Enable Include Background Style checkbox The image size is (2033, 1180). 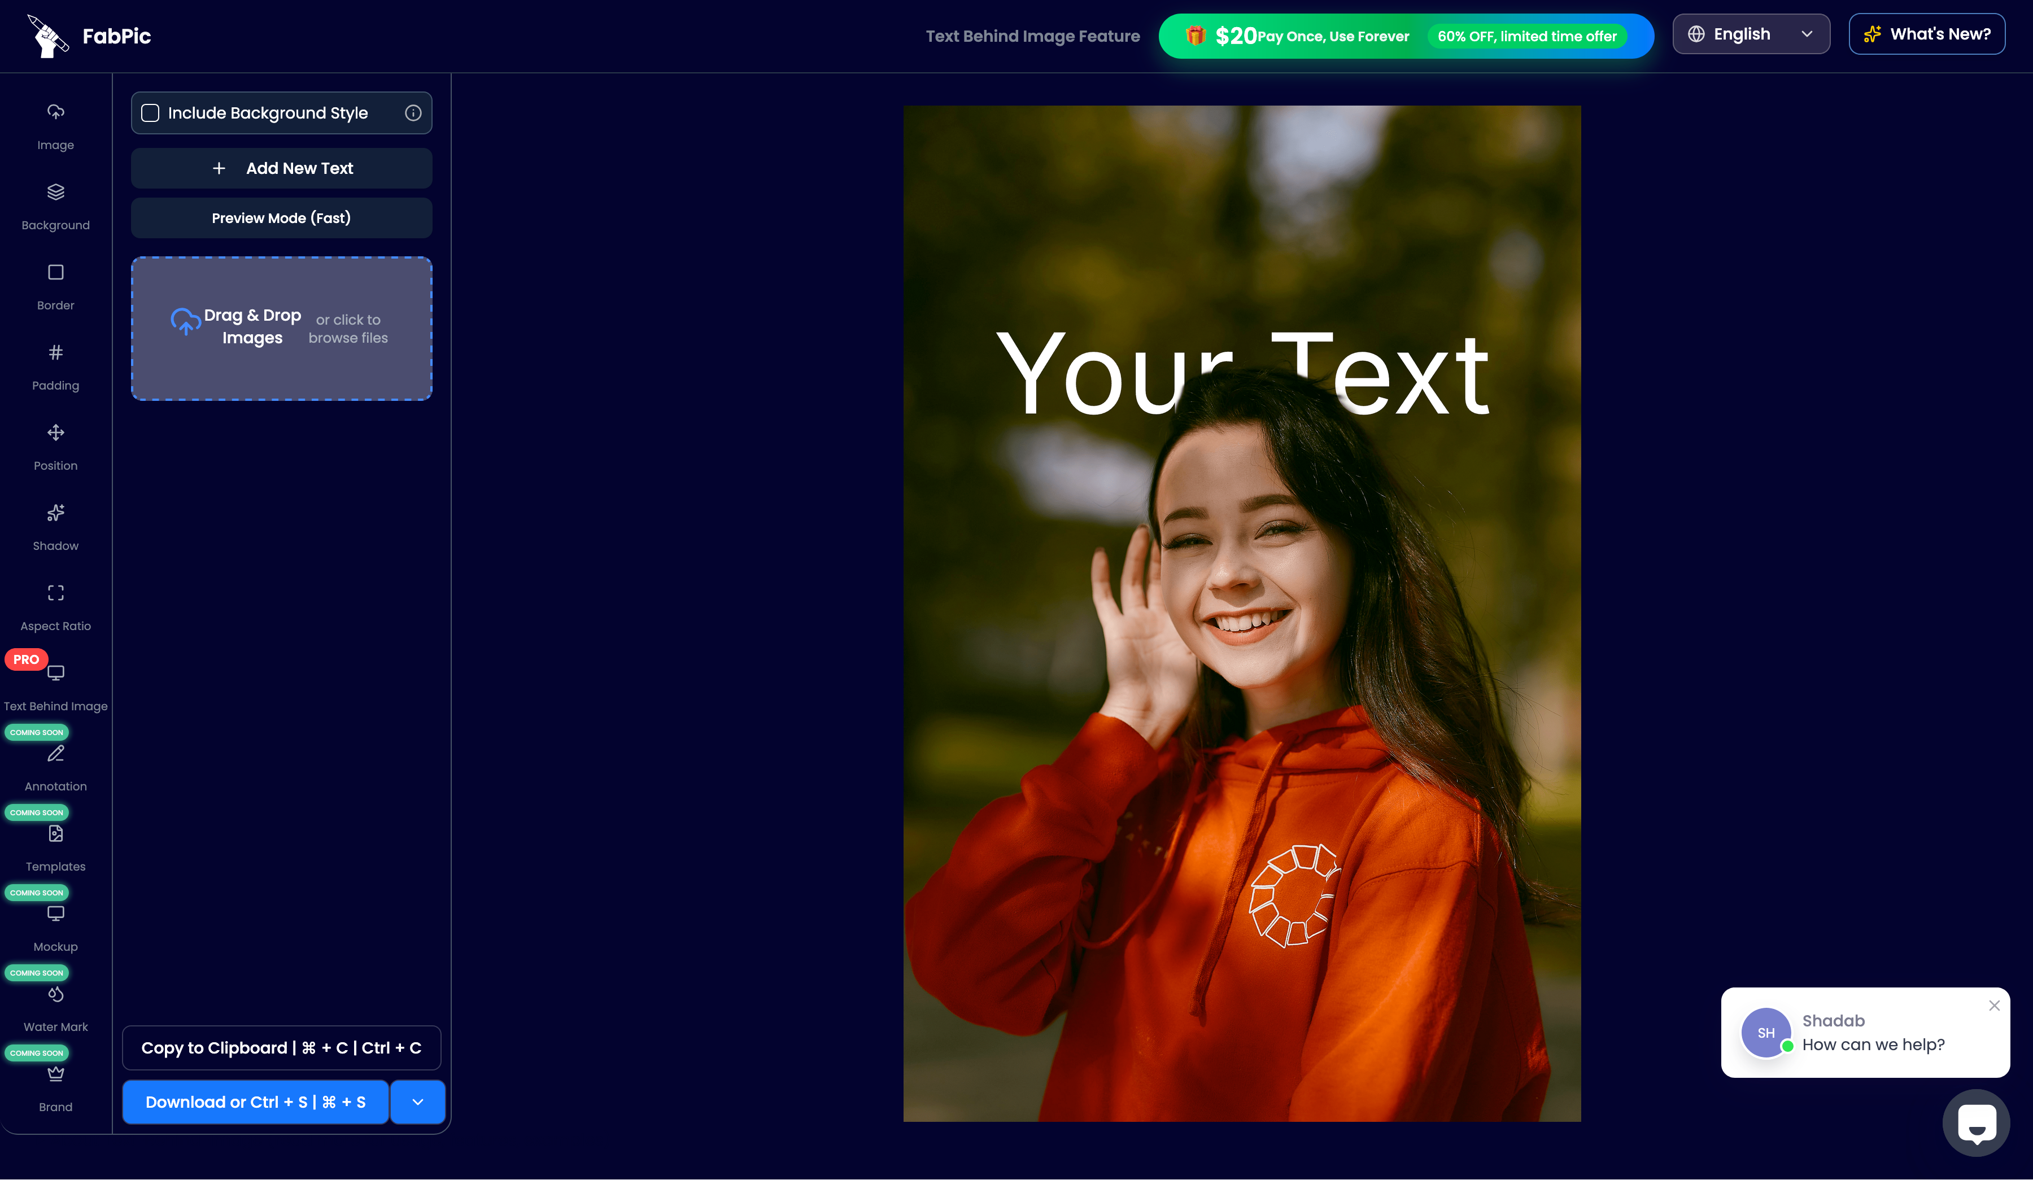pos(151,113)
